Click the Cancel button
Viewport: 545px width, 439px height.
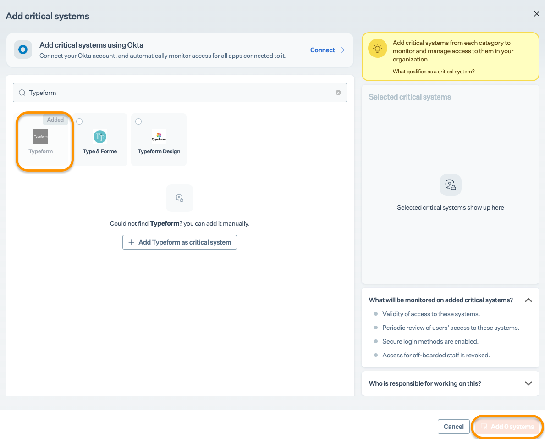pyautogui.click(x=454, y=427)
